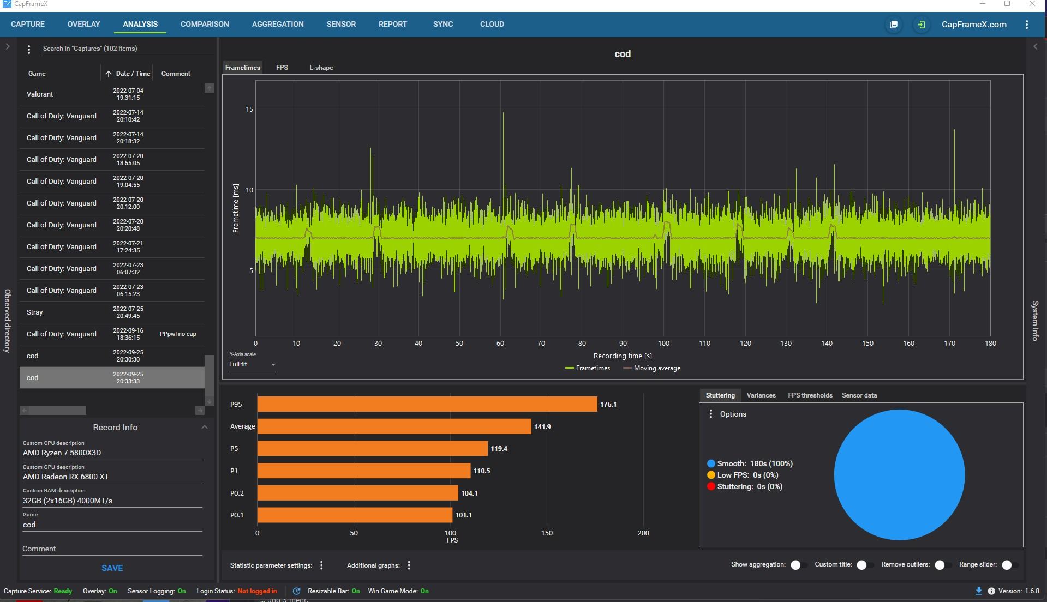Click the green login icon in header
Screen dimensions: 1047x602
pyautogui.click(x=921, y=25)
